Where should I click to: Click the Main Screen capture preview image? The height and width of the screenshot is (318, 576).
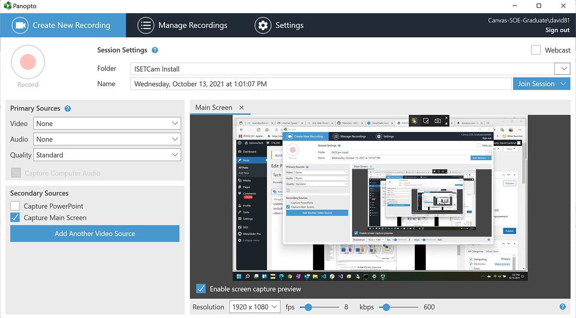(x=380, y=198)
